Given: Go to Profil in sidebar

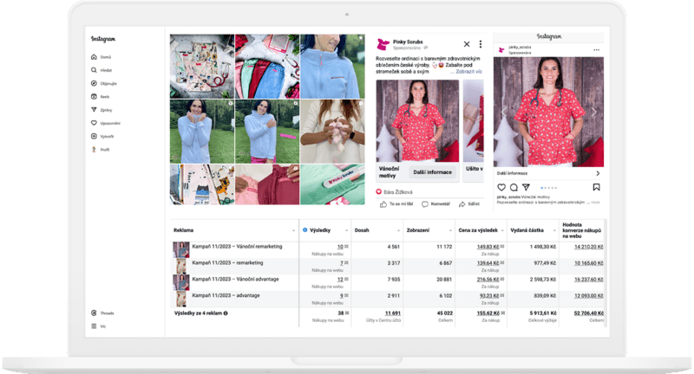Looking at the screenshot, I should tap(93, 149).
